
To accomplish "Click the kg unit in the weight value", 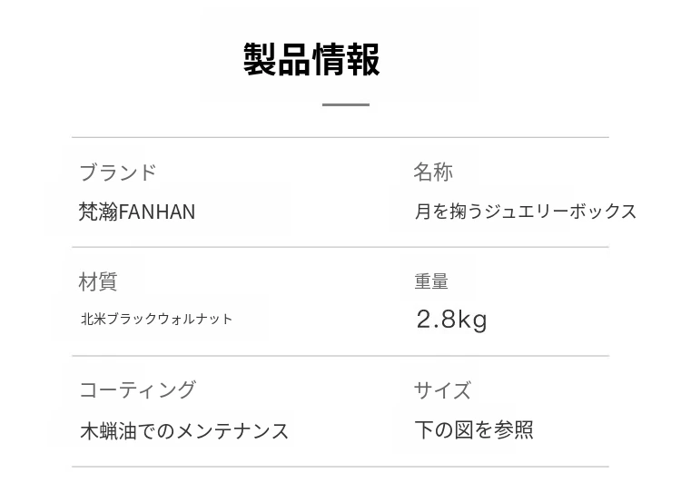I will click(472, 320).
